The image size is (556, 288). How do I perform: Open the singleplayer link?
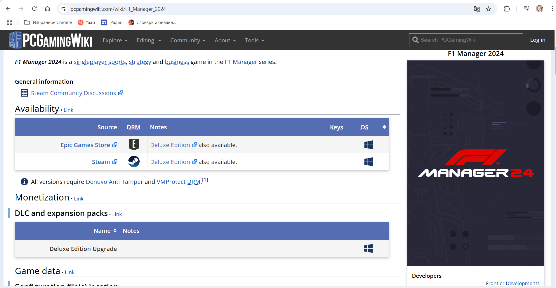click(90, 62)
